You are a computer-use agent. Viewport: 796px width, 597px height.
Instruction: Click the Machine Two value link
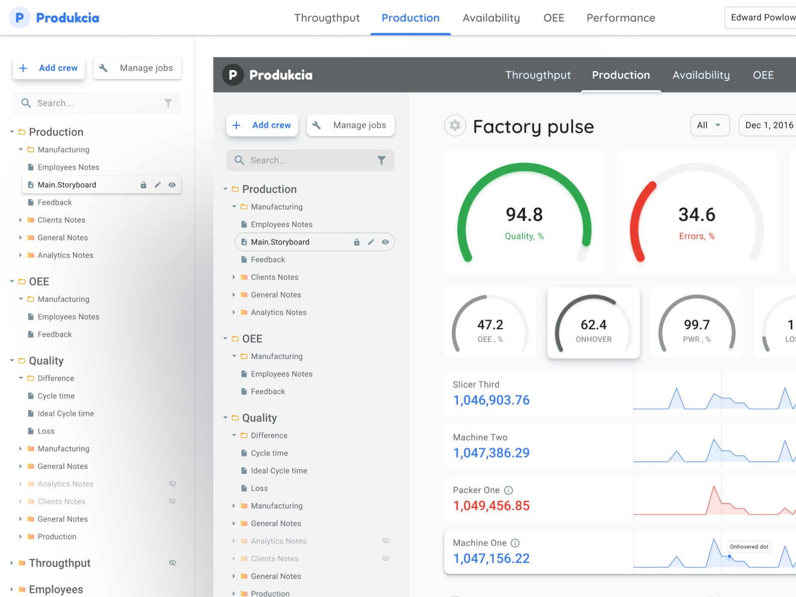click(x=491, y=453)
